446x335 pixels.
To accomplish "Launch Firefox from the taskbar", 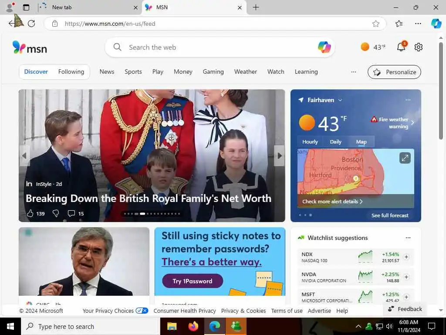I will (x=193, y=326).
